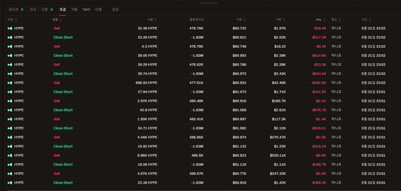The width and height of the screenshot is (401, 191).
Task: Click the HYPE token icon in the 39.05 HYPE row
Action: 10,56
